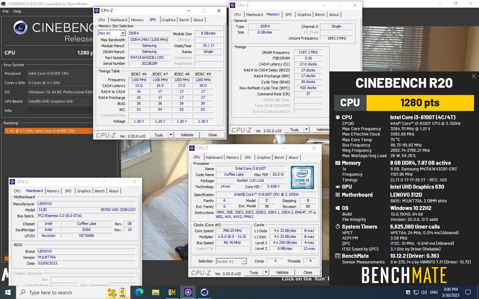Open network status tray icon
Screen dimensions: 479x299
click(416, 292)
